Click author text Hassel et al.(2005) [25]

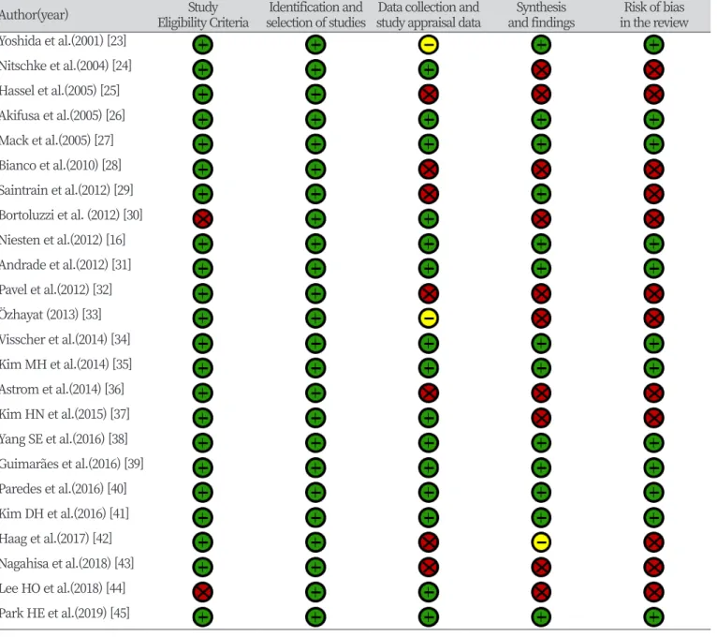pyautogui.click(x=60, y=91)
